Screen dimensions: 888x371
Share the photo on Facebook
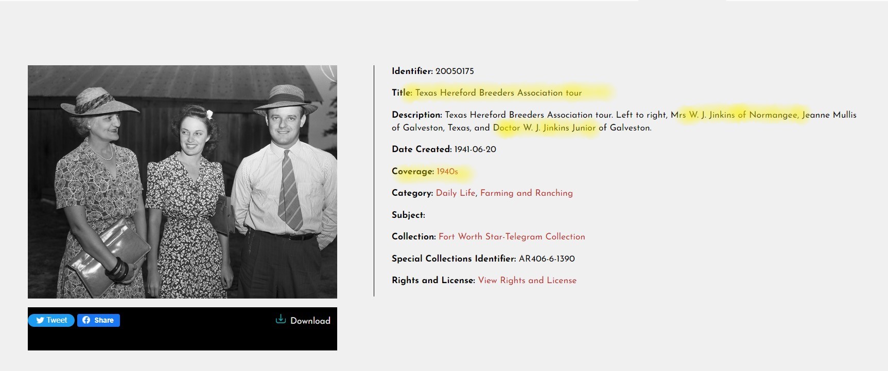point(98,320)
